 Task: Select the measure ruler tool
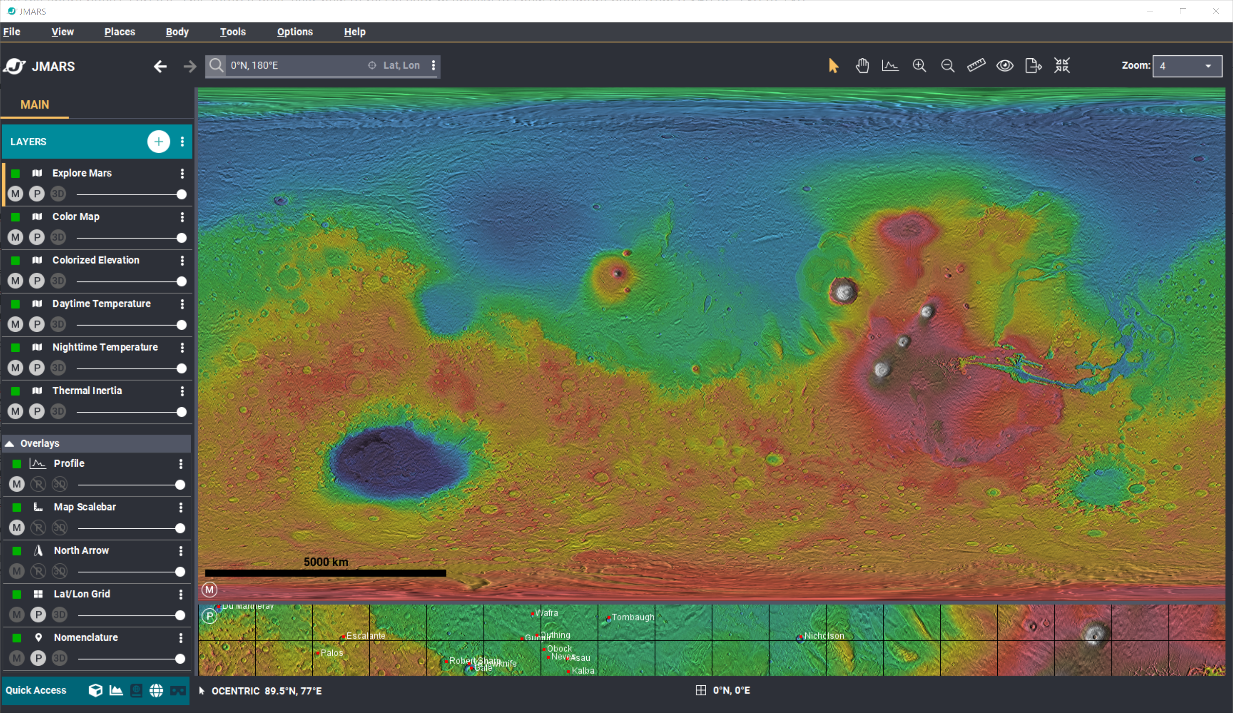point(976,66)
